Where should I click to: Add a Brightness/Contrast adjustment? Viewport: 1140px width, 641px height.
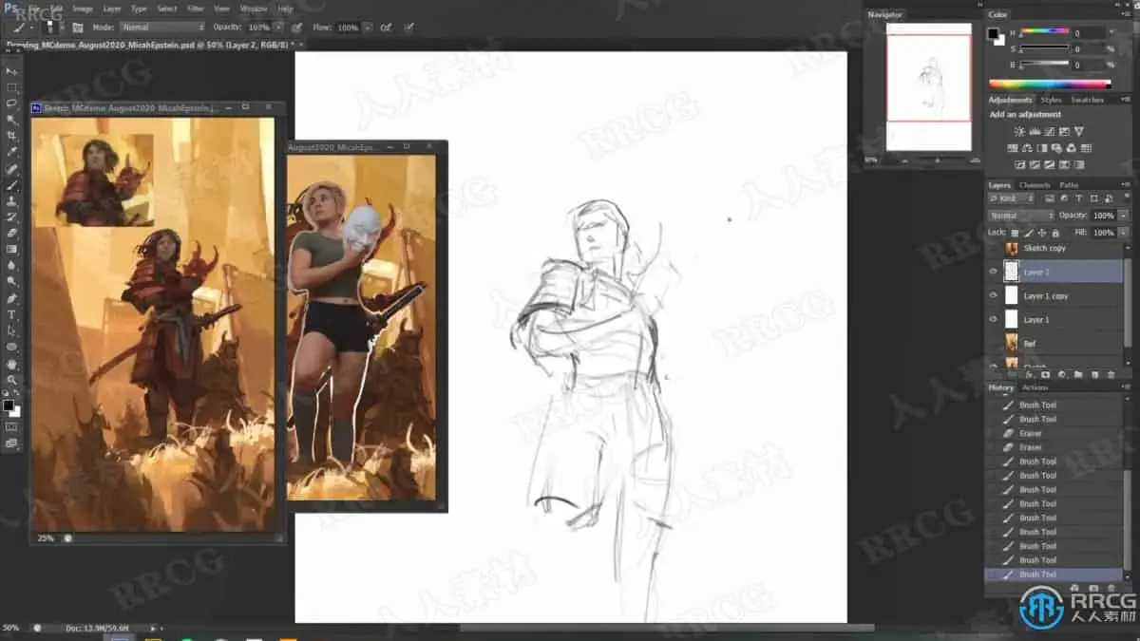click(x=1019, y=132)
